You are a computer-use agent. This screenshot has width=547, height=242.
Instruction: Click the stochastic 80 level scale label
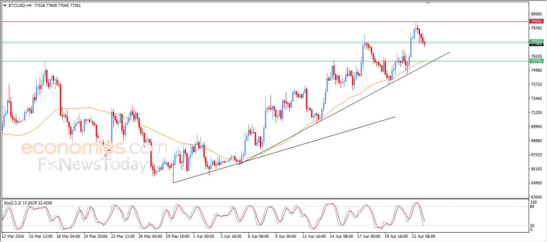coord(532,207)
